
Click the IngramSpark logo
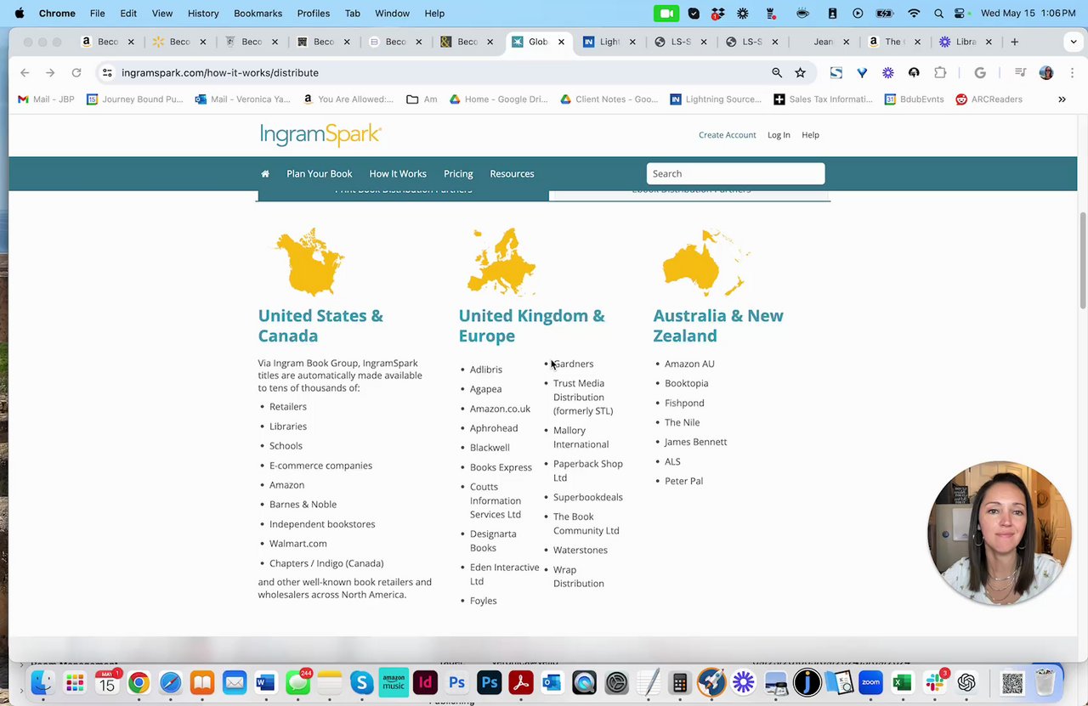click(x=320, y=135)
